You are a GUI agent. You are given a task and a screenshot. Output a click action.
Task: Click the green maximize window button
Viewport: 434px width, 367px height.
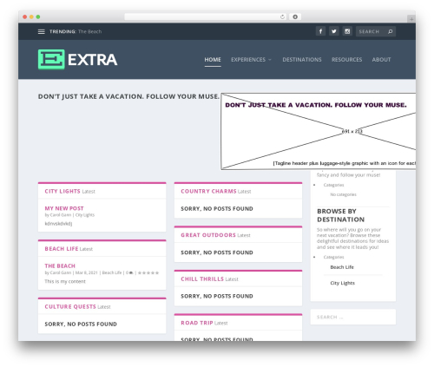(x=38, y=16)
